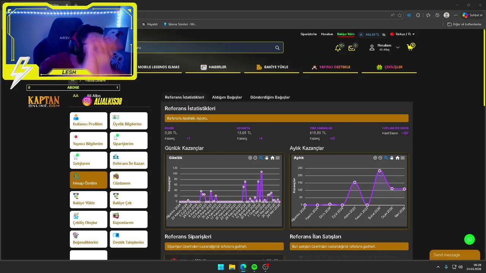Image resolution: width=486 pixels, height=273 pixels.
Task: Open the Günlük chart hamburger menu
Action: pyautogui.click(x=278, y=158)
